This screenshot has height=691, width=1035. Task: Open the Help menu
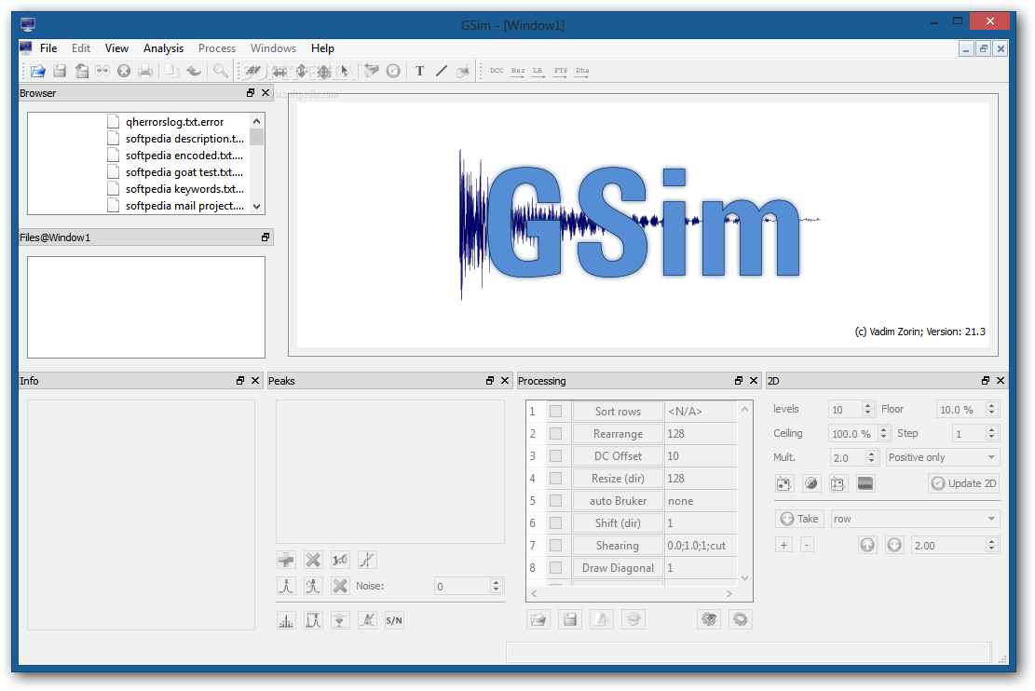(x=322, y=48)
